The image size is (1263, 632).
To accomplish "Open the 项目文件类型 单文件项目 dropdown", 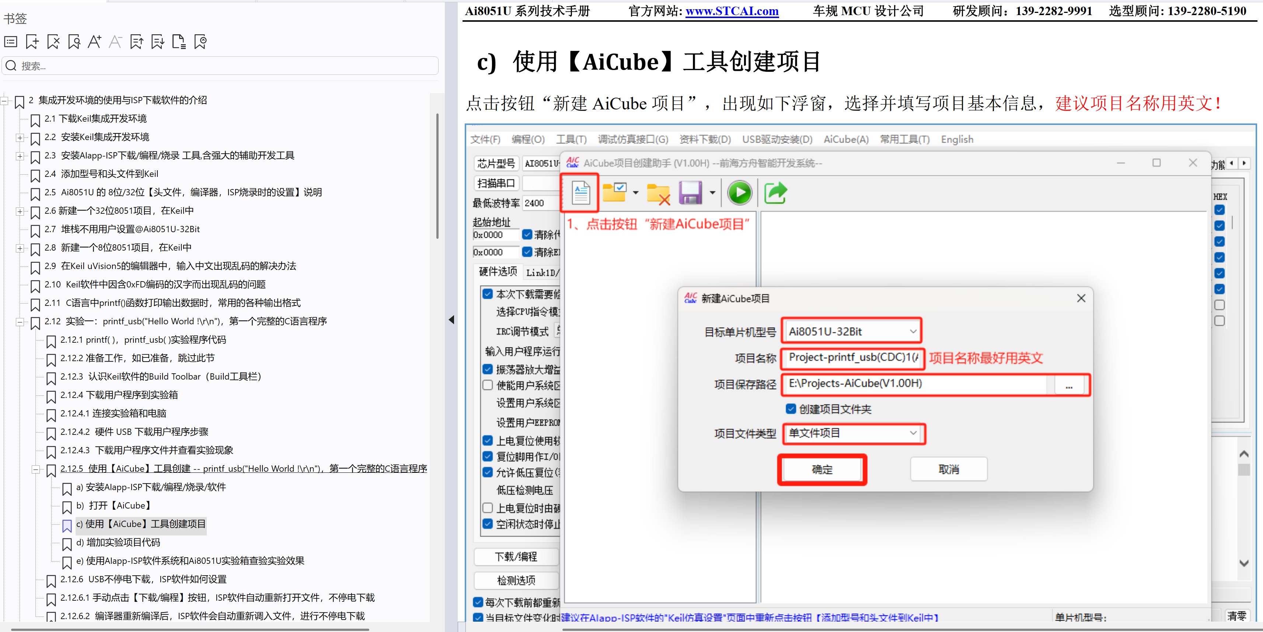I will 853,433.
